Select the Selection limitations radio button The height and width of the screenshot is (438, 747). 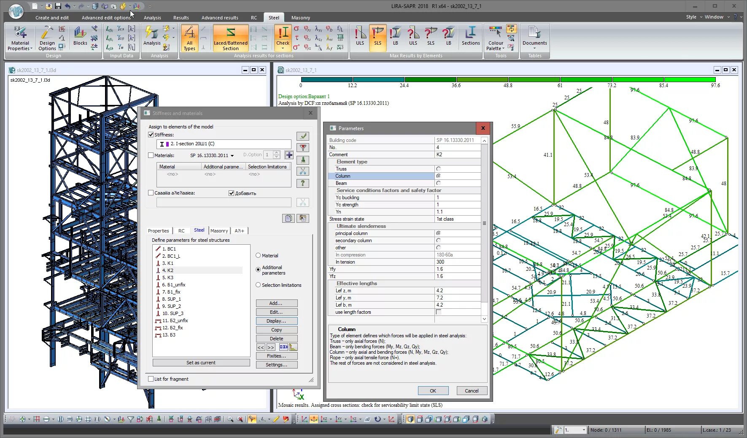coord(258,285)
